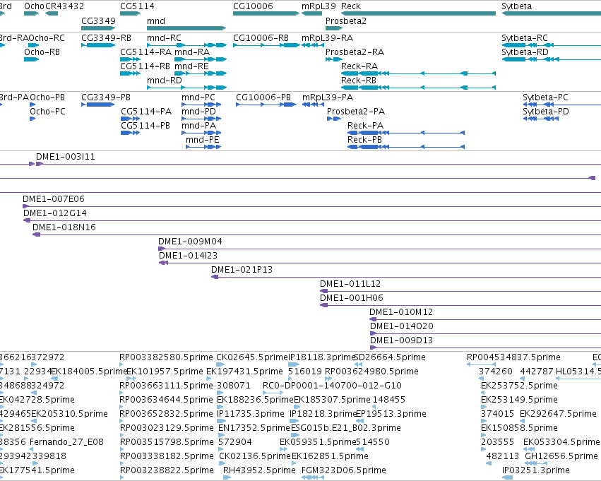Click EST FGM323D06.5prime label
Viewport: 601px width, 481px height.
(344, 470)
